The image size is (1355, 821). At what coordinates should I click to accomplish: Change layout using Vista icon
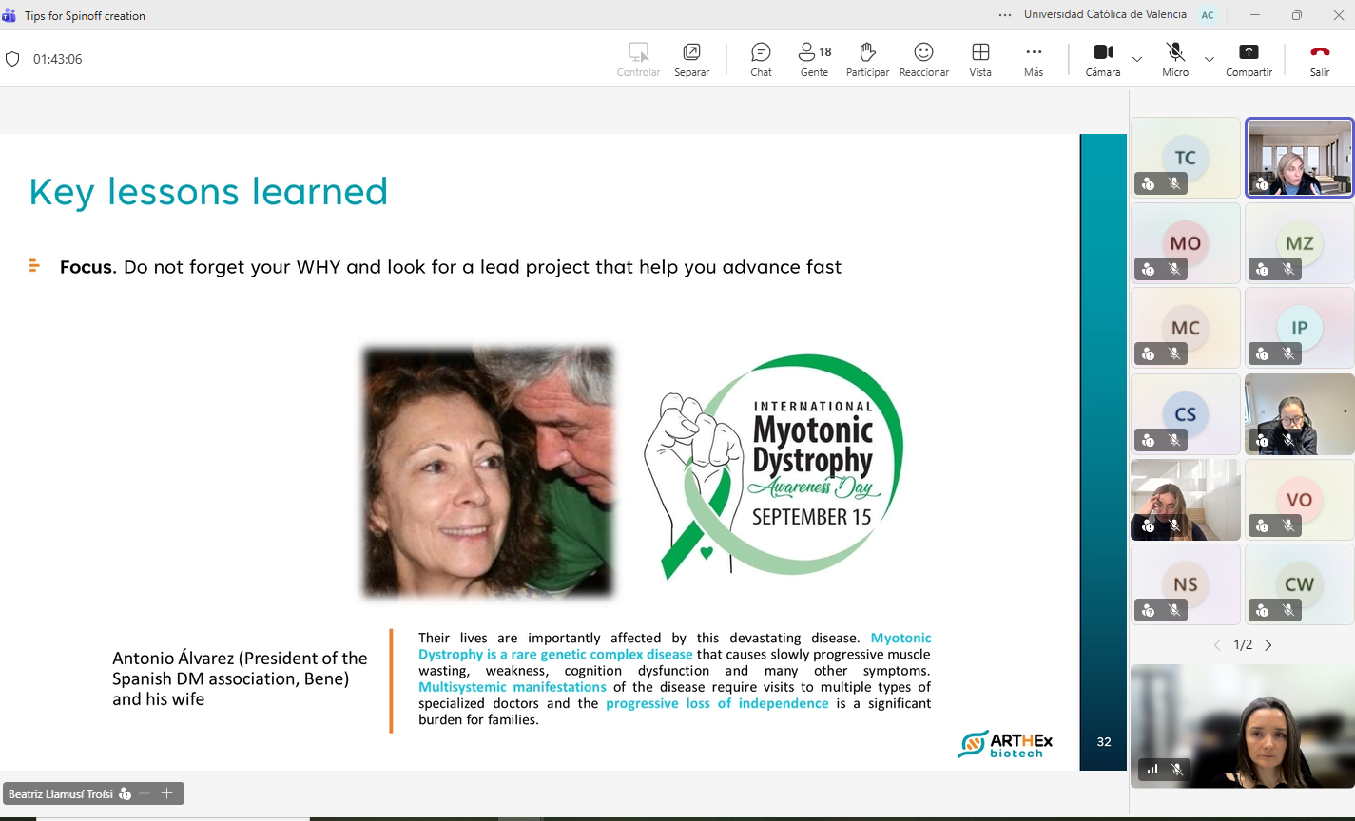[980, 59]
